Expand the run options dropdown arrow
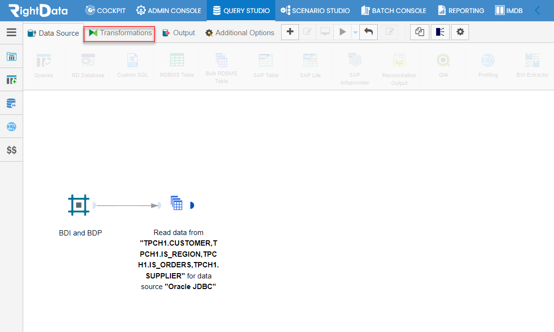This screenshot has height=332, width=554. pyautogui.click(x=355, y=32)
